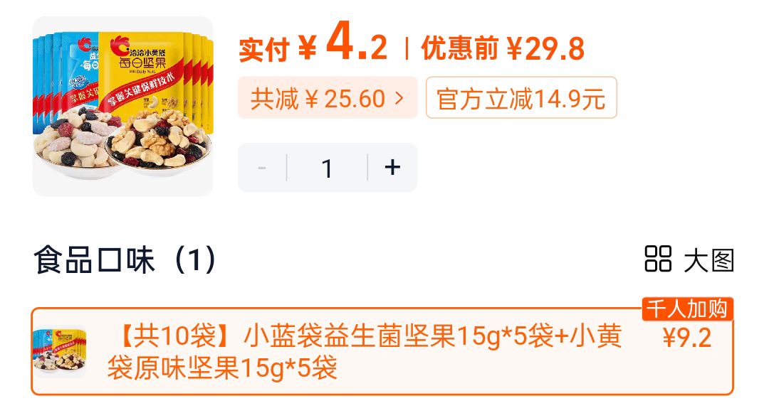Tap the 实付 ¥4.2 price
The image size is (769, 418).
click(313, 43)
